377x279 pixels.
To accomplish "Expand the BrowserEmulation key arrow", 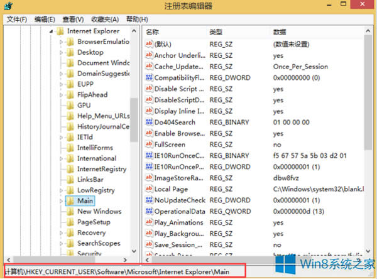I will 61,42.
